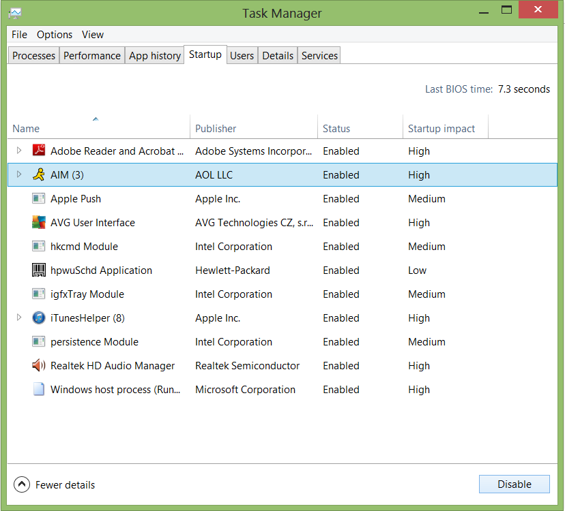Click the Adobe Systems Incorporated publisher cell
The height and width of the screenshot is (511, 565).
[254, 151]
